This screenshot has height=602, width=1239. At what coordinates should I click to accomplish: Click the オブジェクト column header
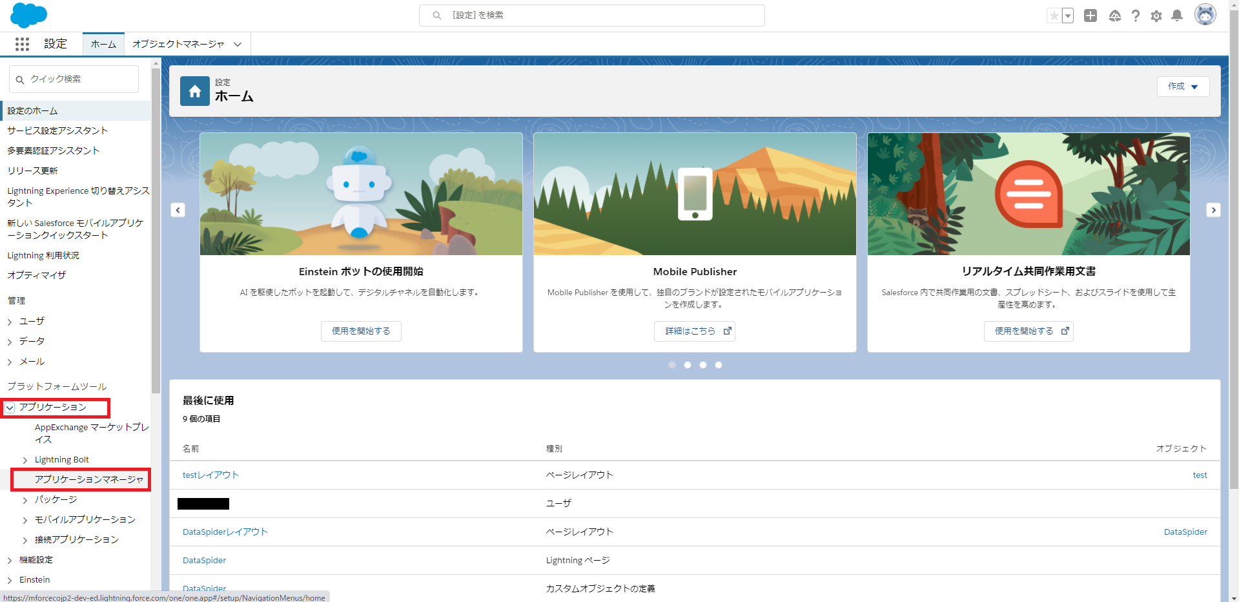point(1181,448)
